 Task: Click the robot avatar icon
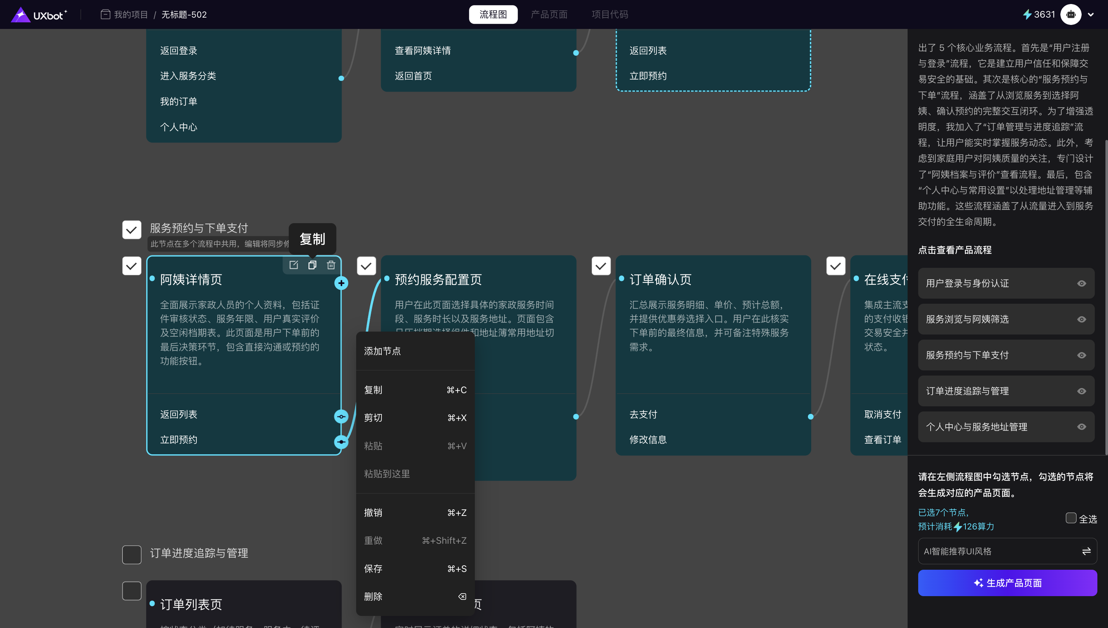point(1071,15)
